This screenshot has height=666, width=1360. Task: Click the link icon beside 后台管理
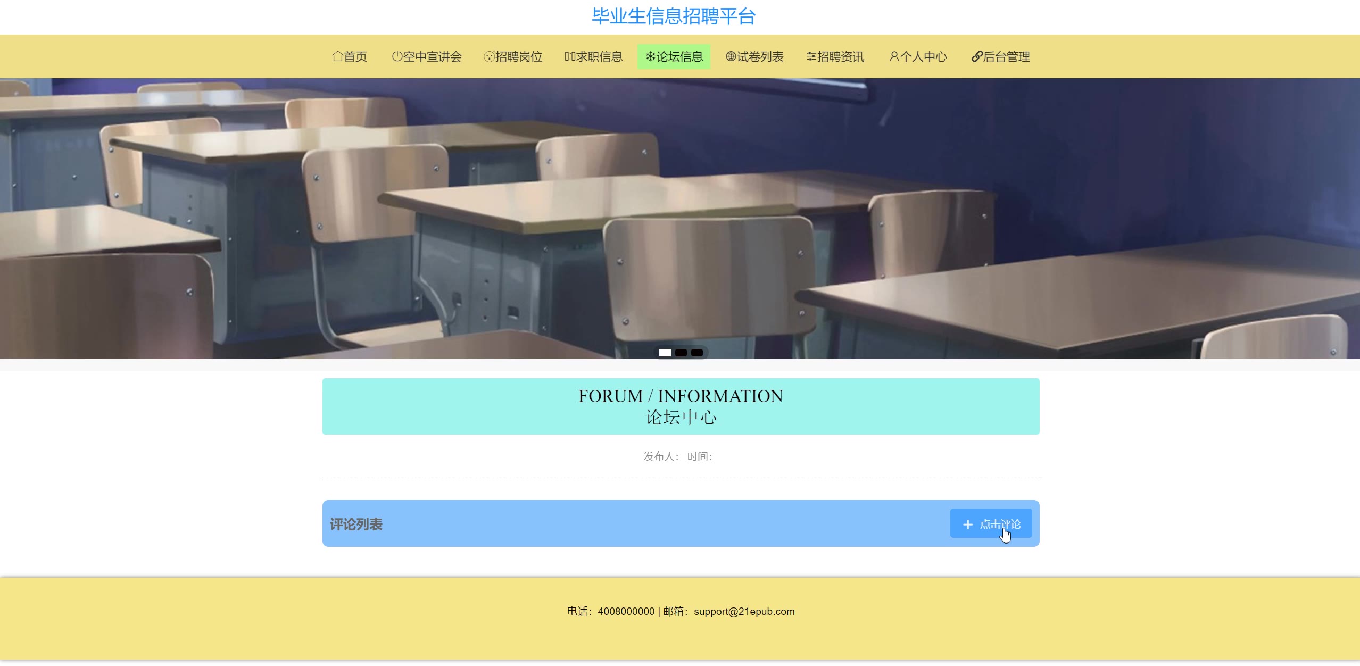click(977, 56)
